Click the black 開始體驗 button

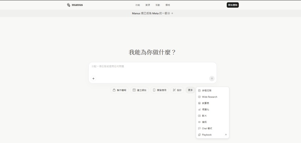click(233, 5)
